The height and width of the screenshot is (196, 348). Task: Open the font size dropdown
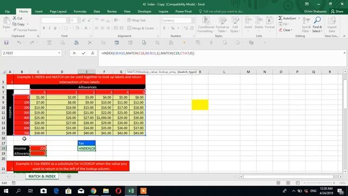tap(78, 20)
